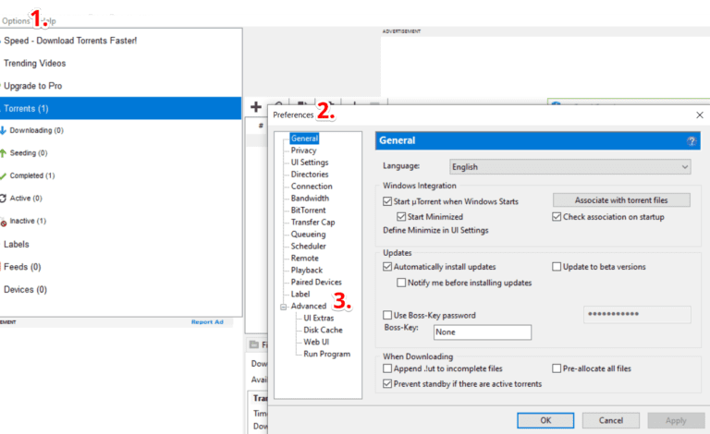Click Cancel in Preferences dialog
The height and width of the screenshot is (434, 710).
pos(611,420)
